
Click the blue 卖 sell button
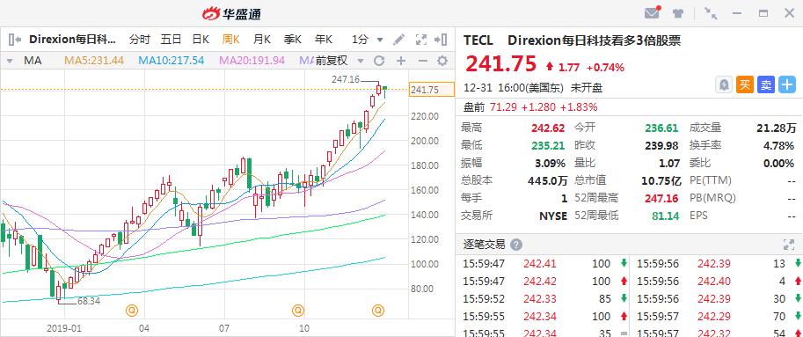(x=766, y=85)
